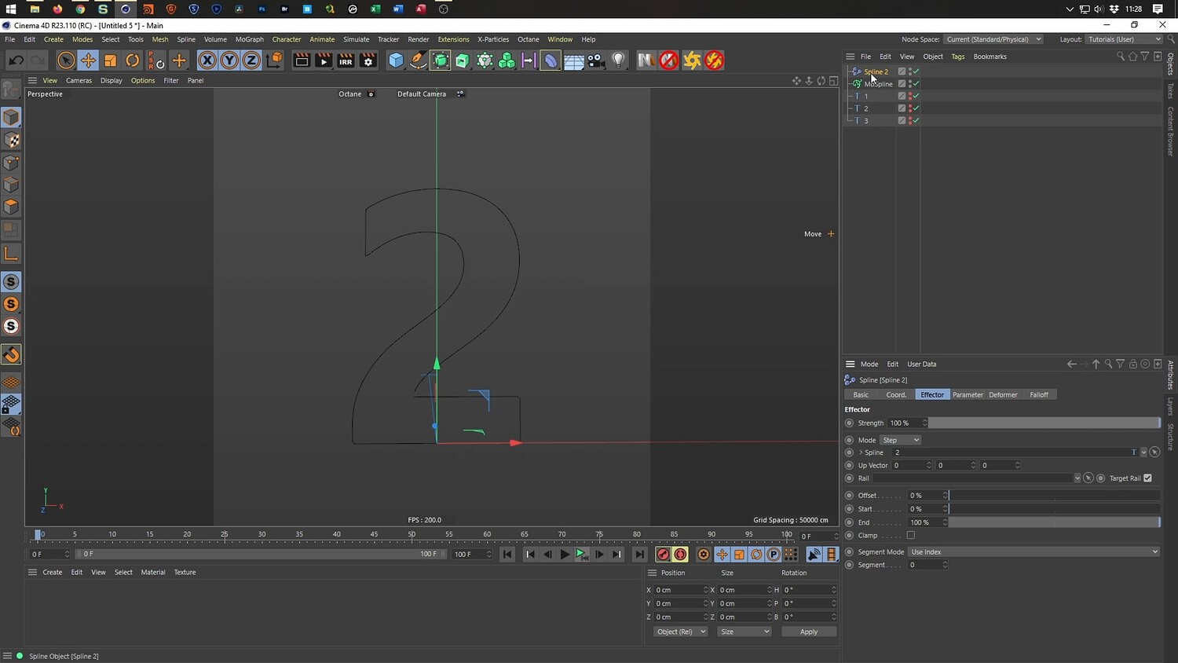Open the Edit Render Settings icon

tap(368, 60)
